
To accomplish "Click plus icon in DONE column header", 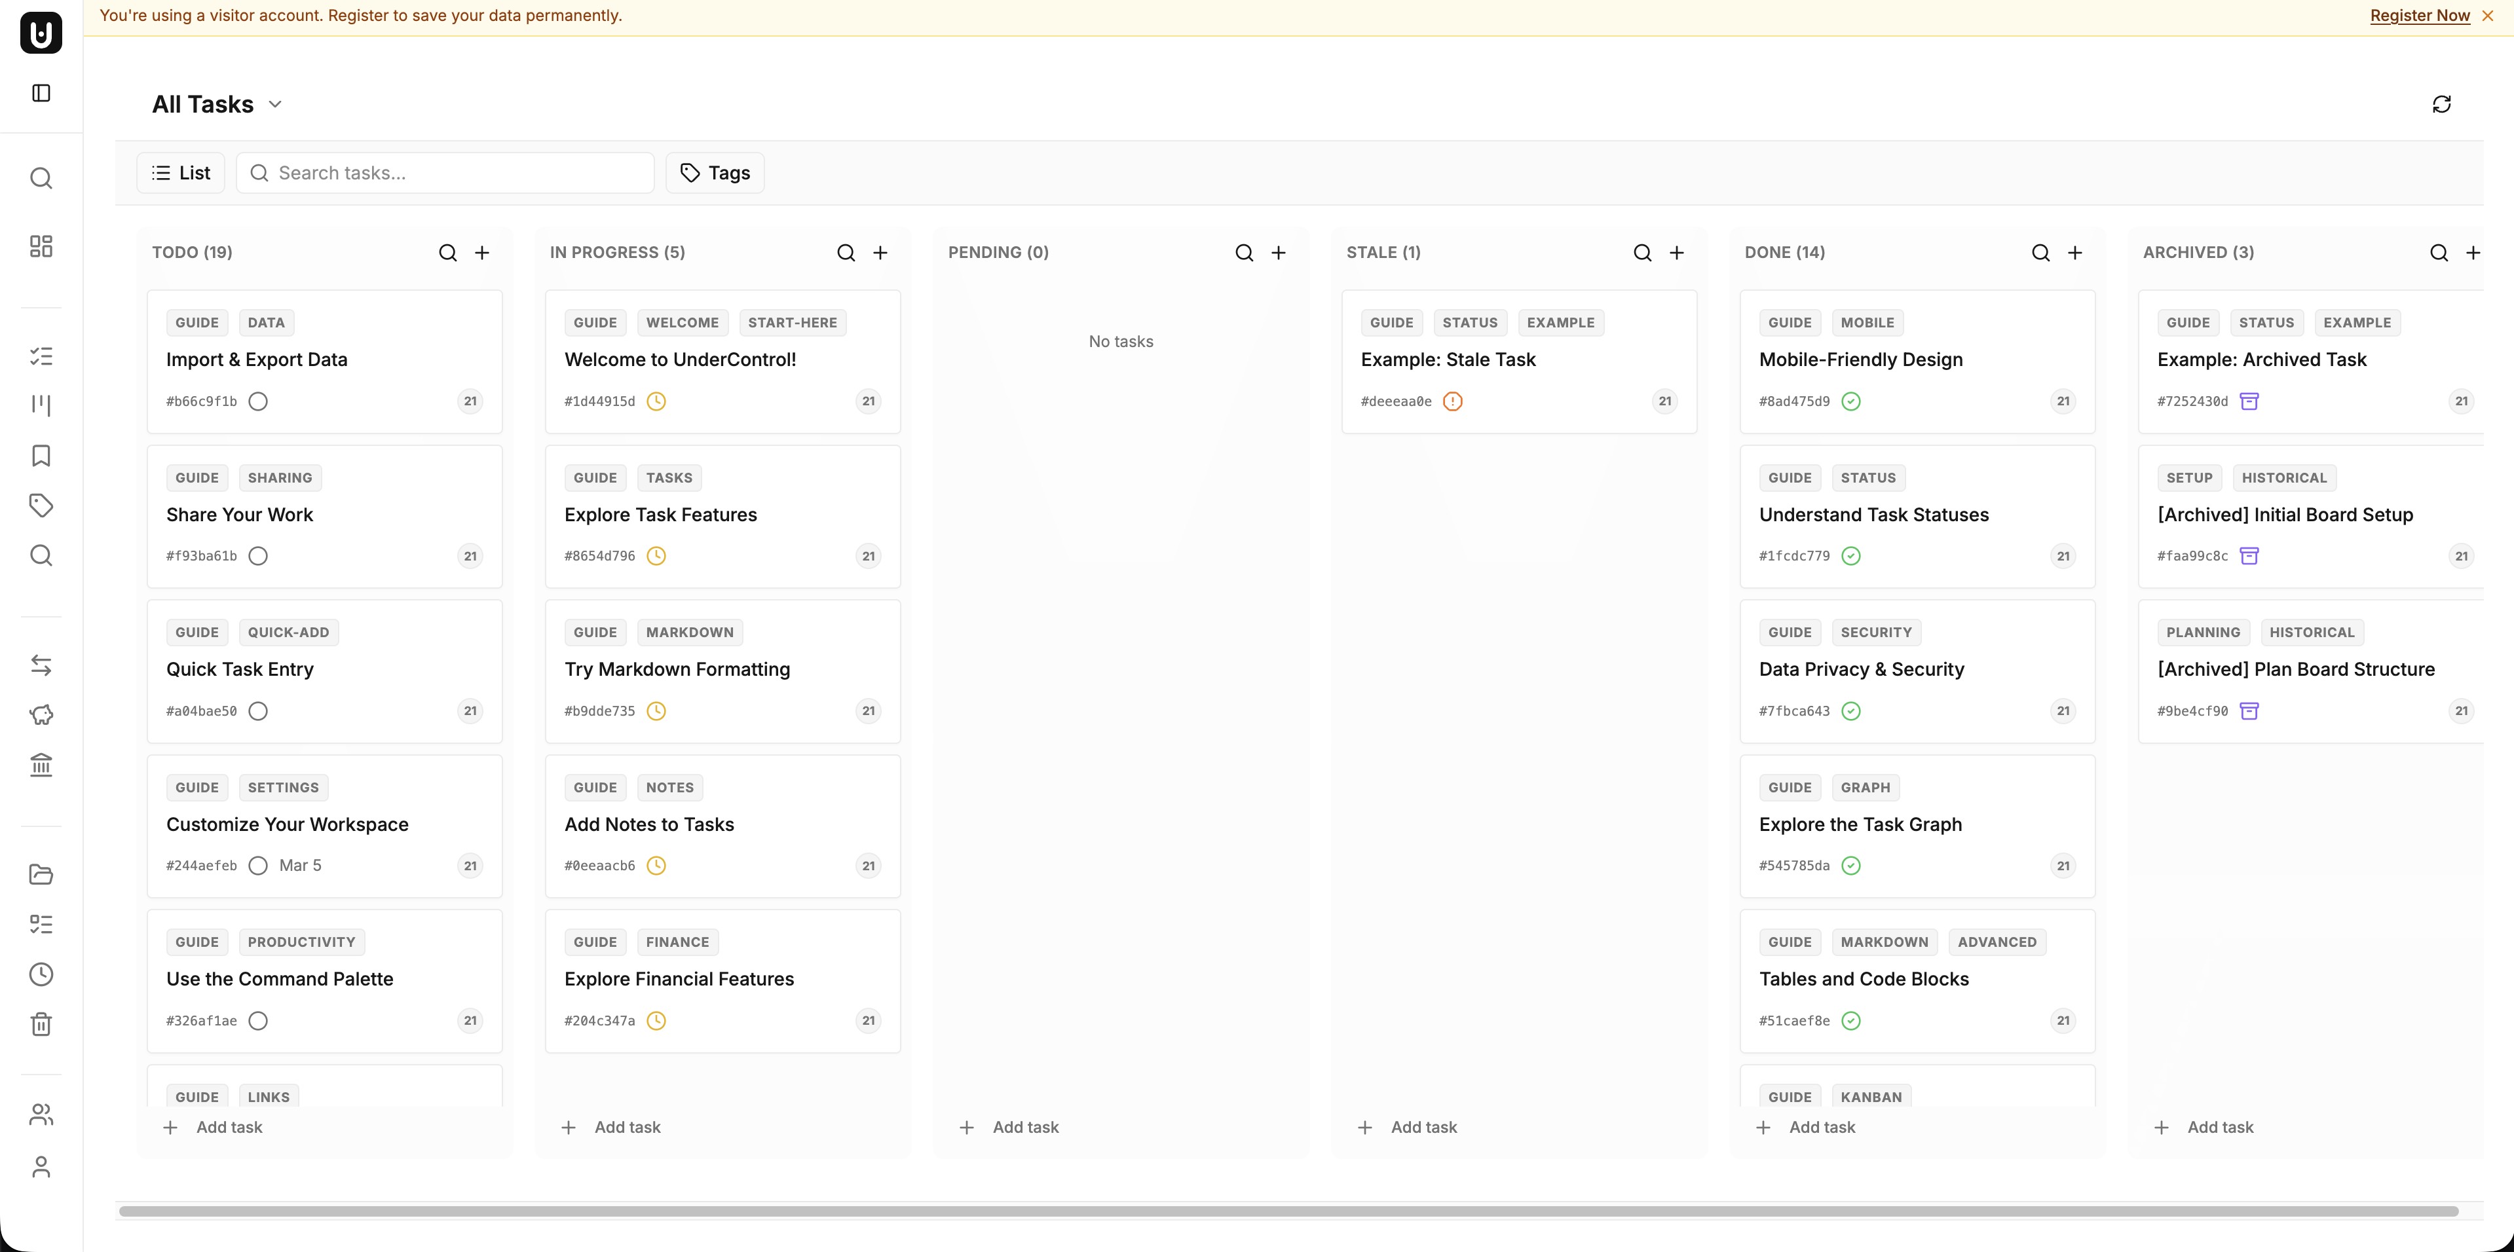I will tap(2075, 253).
